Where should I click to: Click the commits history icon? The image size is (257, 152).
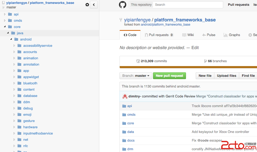coord(138,61)
